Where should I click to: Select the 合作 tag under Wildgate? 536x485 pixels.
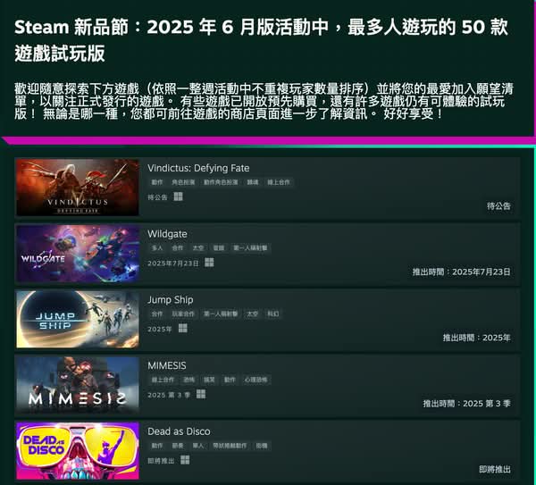tap(178, 248)
